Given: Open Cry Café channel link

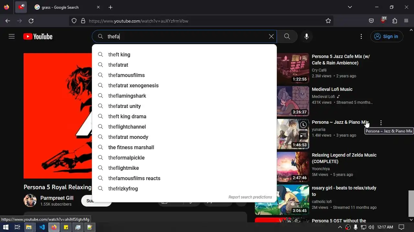Looking at the screenshot, I should click(x=319, y=70).
